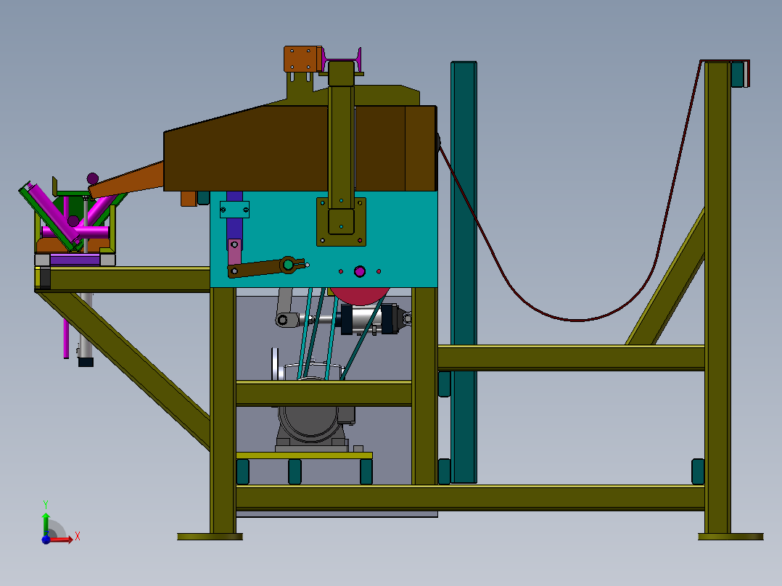Select the horizontal cross beam above the motor

[x=324, y=393]
